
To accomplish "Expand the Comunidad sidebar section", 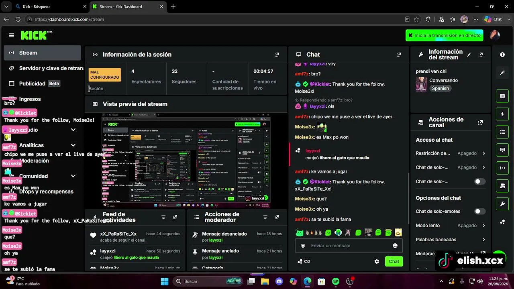I will 73,176.
